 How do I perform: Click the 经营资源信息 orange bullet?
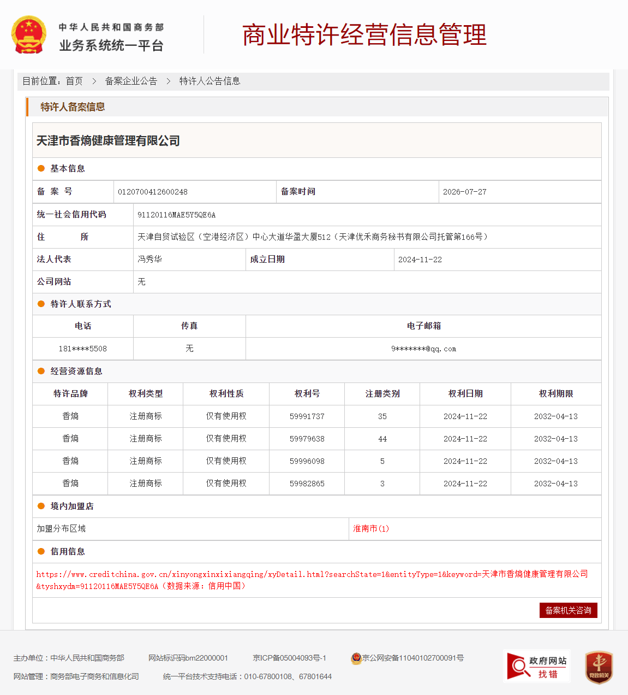[x=41, y=371]
